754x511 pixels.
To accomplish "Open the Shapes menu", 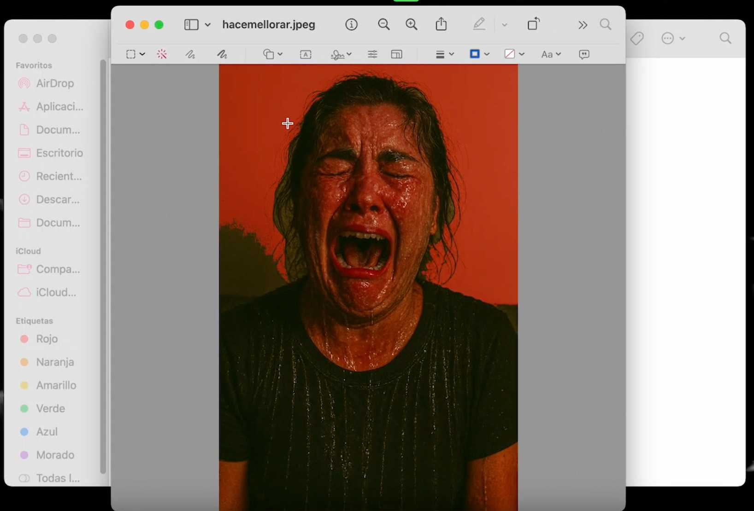I will [x=272, y=54].
